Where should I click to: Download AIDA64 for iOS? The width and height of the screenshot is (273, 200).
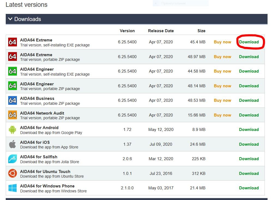pos(249,144)
